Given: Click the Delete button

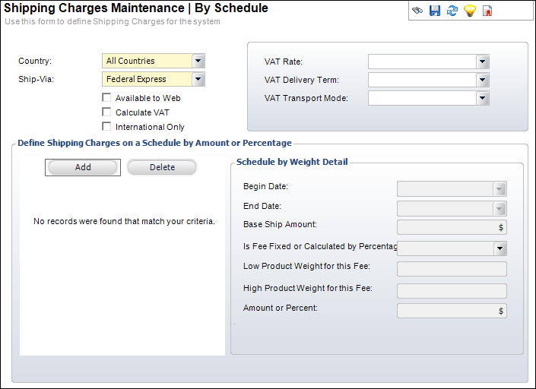Looking at the screenshot, I should click(x=162, y=167).
